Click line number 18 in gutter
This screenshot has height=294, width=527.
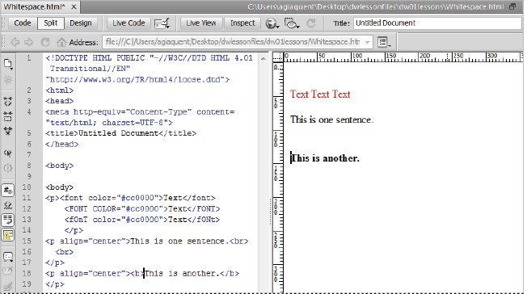27,274
